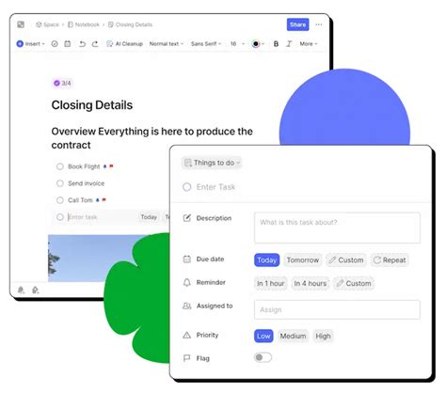Click the reminder bell icon beside Call Tom
This screenshot has height=393, width=446.
tap(98, 199)
